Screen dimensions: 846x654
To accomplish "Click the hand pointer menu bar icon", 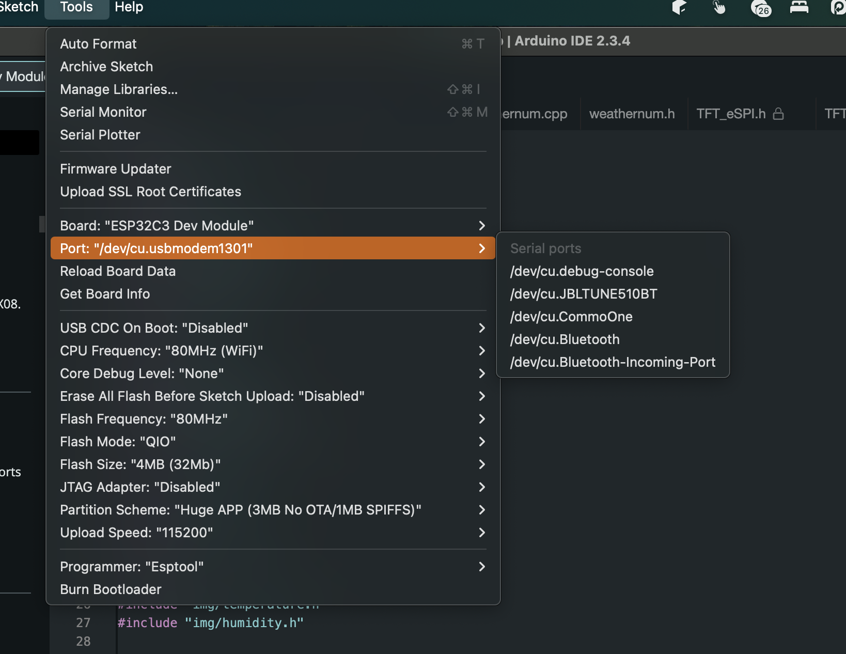I will tap(719, 8).
